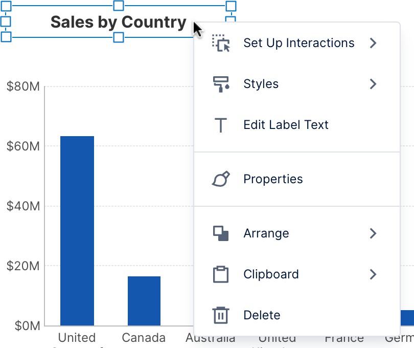The image size is (414, 348).
Task: Click the Arrange layers icon
Action: click(x=220, y=233)
